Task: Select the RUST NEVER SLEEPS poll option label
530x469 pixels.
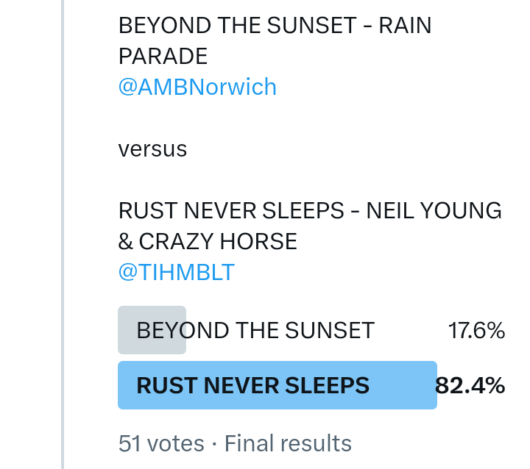Action: coord(252,385)
